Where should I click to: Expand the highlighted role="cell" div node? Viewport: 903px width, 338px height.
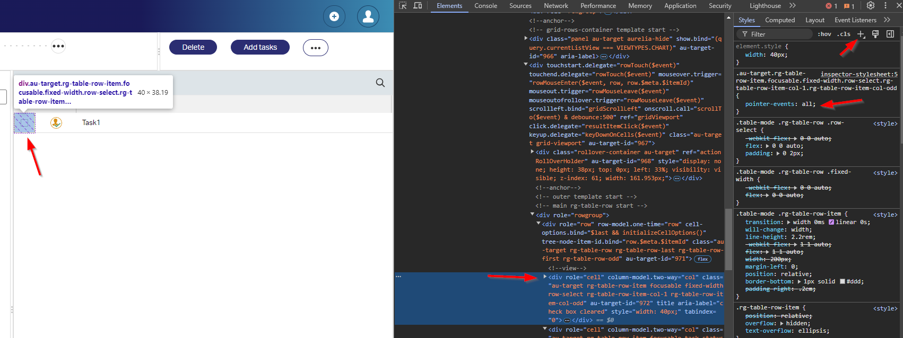[545, 277]
